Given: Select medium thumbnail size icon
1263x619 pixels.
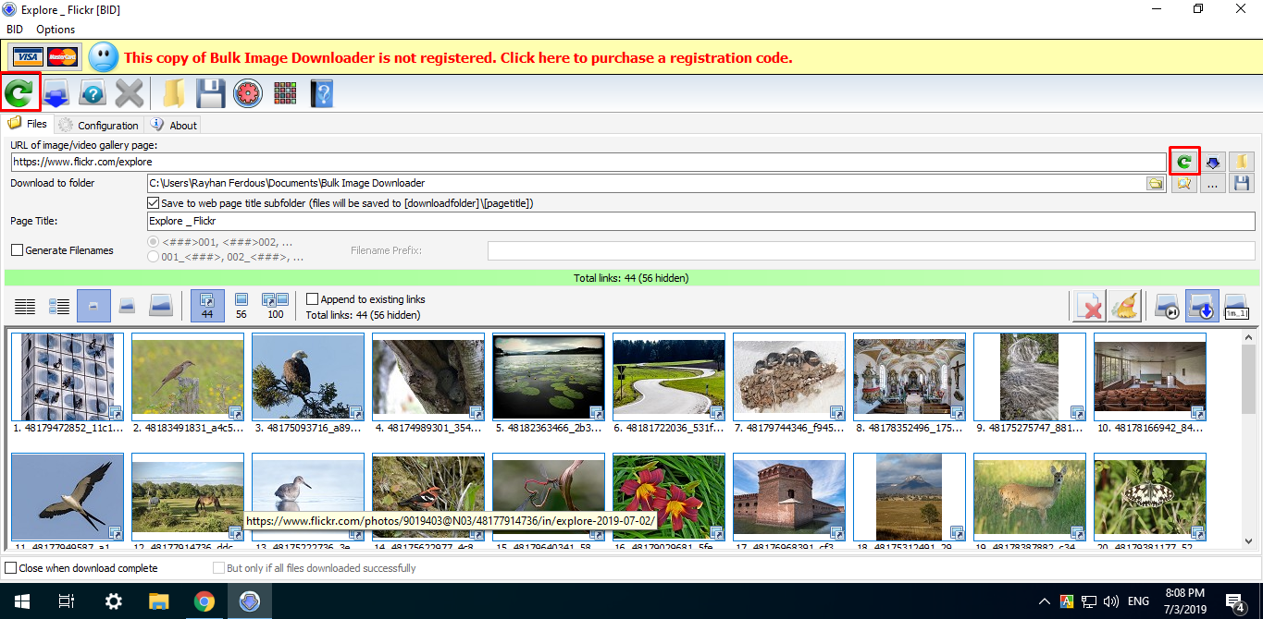Looking at the screenshot, I should point(129,306).
